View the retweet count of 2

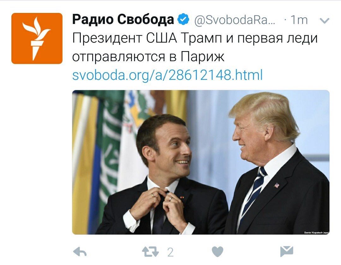click(170, 252)
